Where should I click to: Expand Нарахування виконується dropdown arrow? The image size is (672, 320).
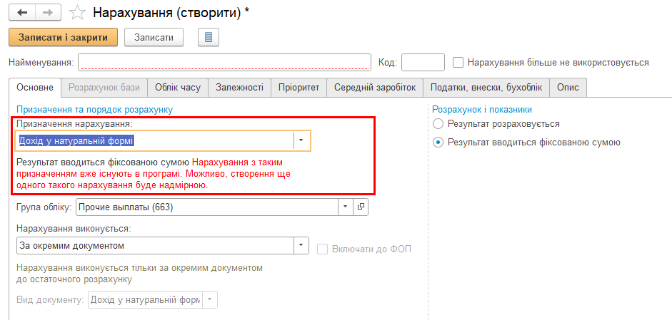coord(301,246)
